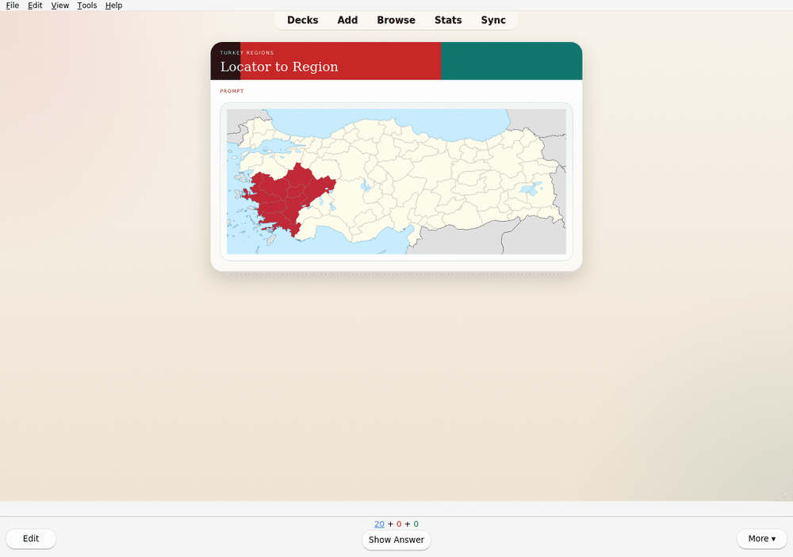Click Add to create a card
This screenshot has height=557, width=793.
[347, 21]
